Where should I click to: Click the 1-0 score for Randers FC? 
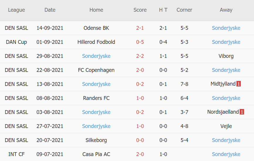click(x=140, y=98)
